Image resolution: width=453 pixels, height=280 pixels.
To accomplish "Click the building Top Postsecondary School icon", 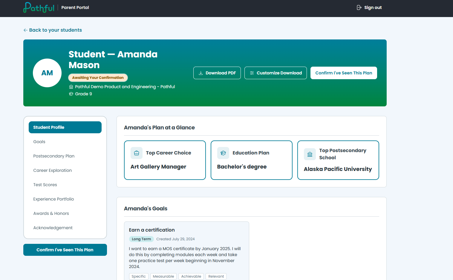I will [310, 154].
